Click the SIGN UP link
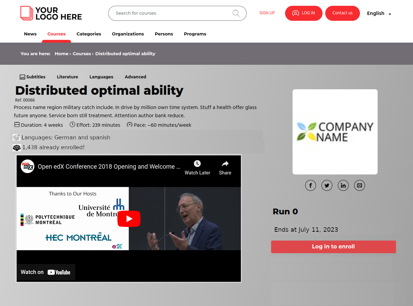The image size is (413, 306). (x=267, y=13)
